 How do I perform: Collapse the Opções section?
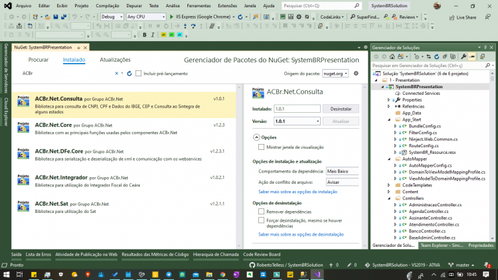[256, 137]
